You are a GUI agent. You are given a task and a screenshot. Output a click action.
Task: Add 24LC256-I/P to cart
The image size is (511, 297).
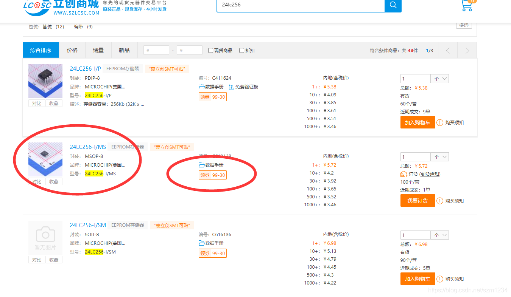point(418,122)
